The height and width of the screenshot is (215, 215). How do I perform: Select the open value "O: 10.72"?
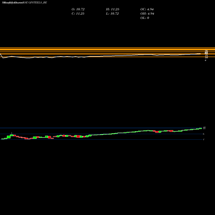(78, 9)
